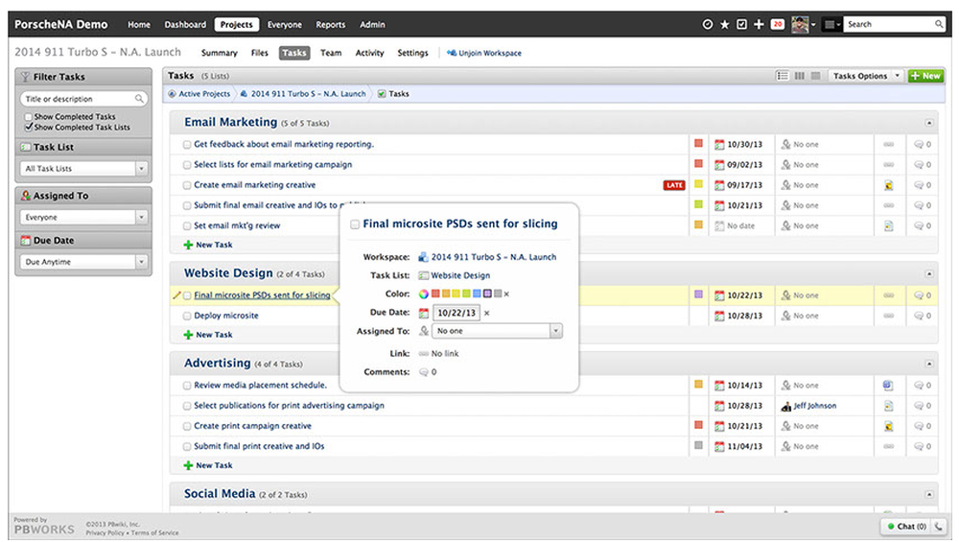959x542 pixels.
Task: Collapse the Email Marketing task list
Action: (x=928, y=123)
